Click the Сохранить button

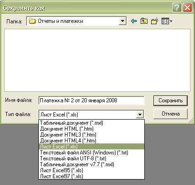pyautogui.click(x=170, y=100)
